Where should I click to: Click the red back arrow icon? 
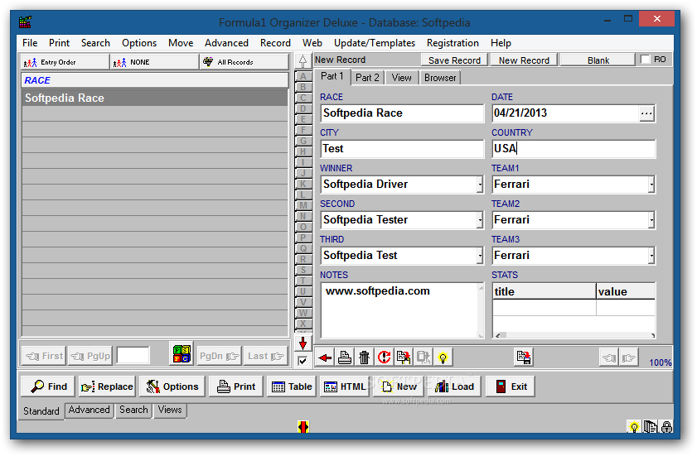tap(325, 358)
